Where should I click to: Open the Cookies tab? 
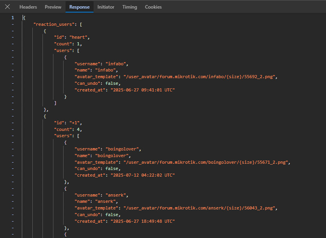(x=153, y=7)
